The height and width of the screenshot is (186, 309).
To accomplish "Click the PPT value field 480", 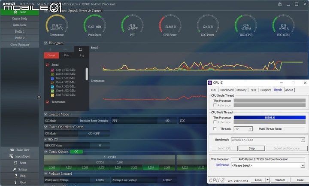I will pos(167,121).
